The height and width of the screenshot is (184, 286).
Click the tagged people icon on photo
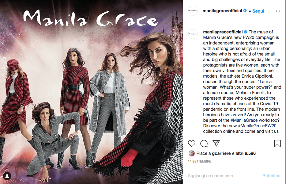point(7,176)
